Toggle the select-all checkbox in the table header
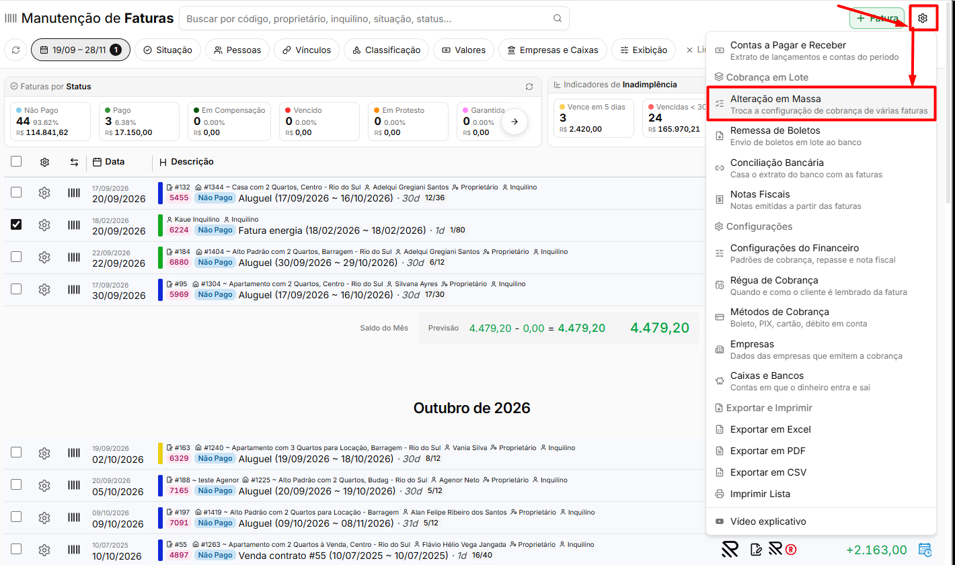 tap(16, 161)
